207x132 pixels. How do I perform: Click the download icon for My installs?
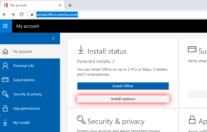5,123
